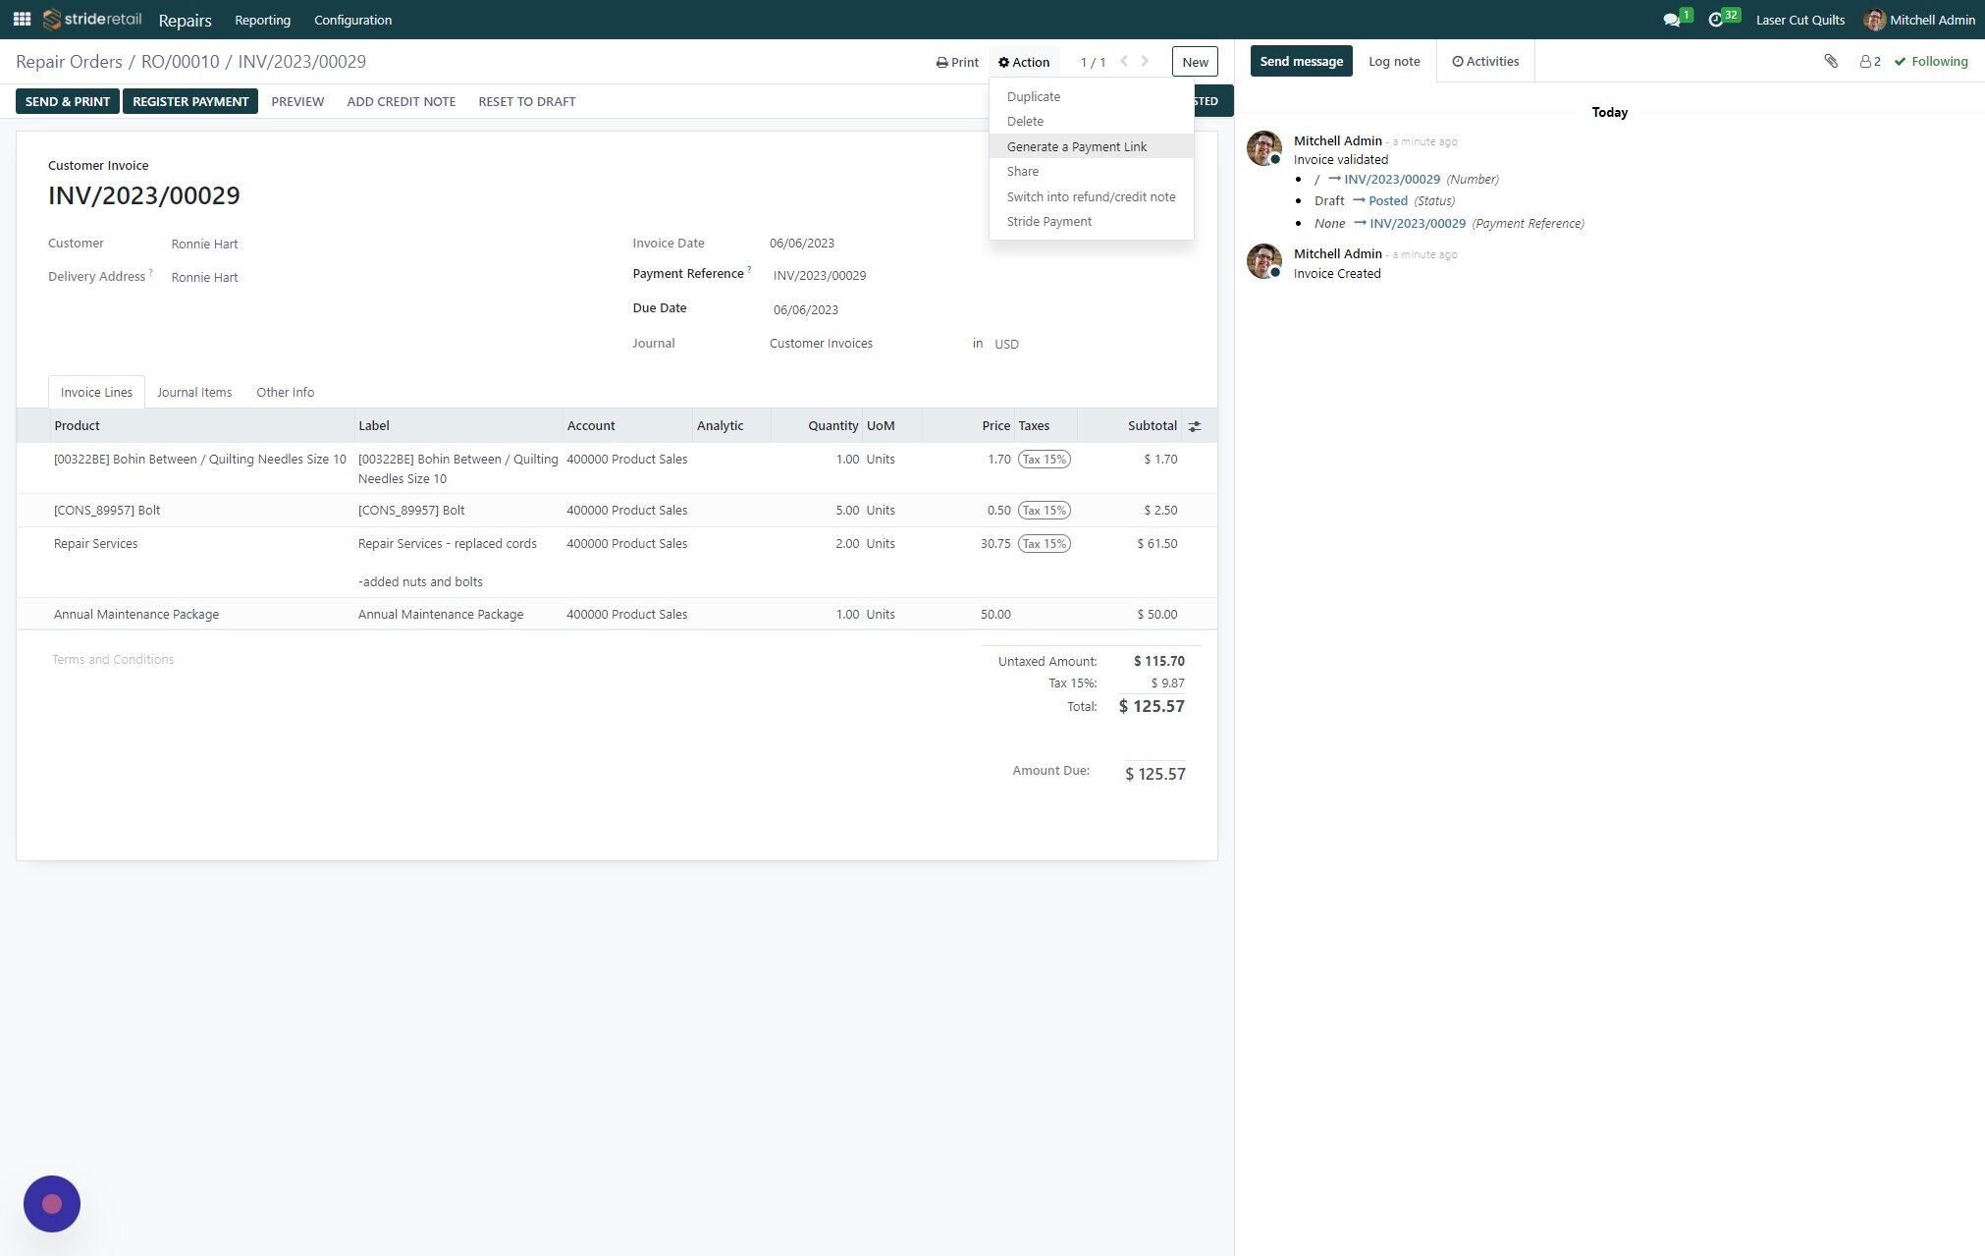Click INV/2023/00029 Number link in chatter

1392,179
